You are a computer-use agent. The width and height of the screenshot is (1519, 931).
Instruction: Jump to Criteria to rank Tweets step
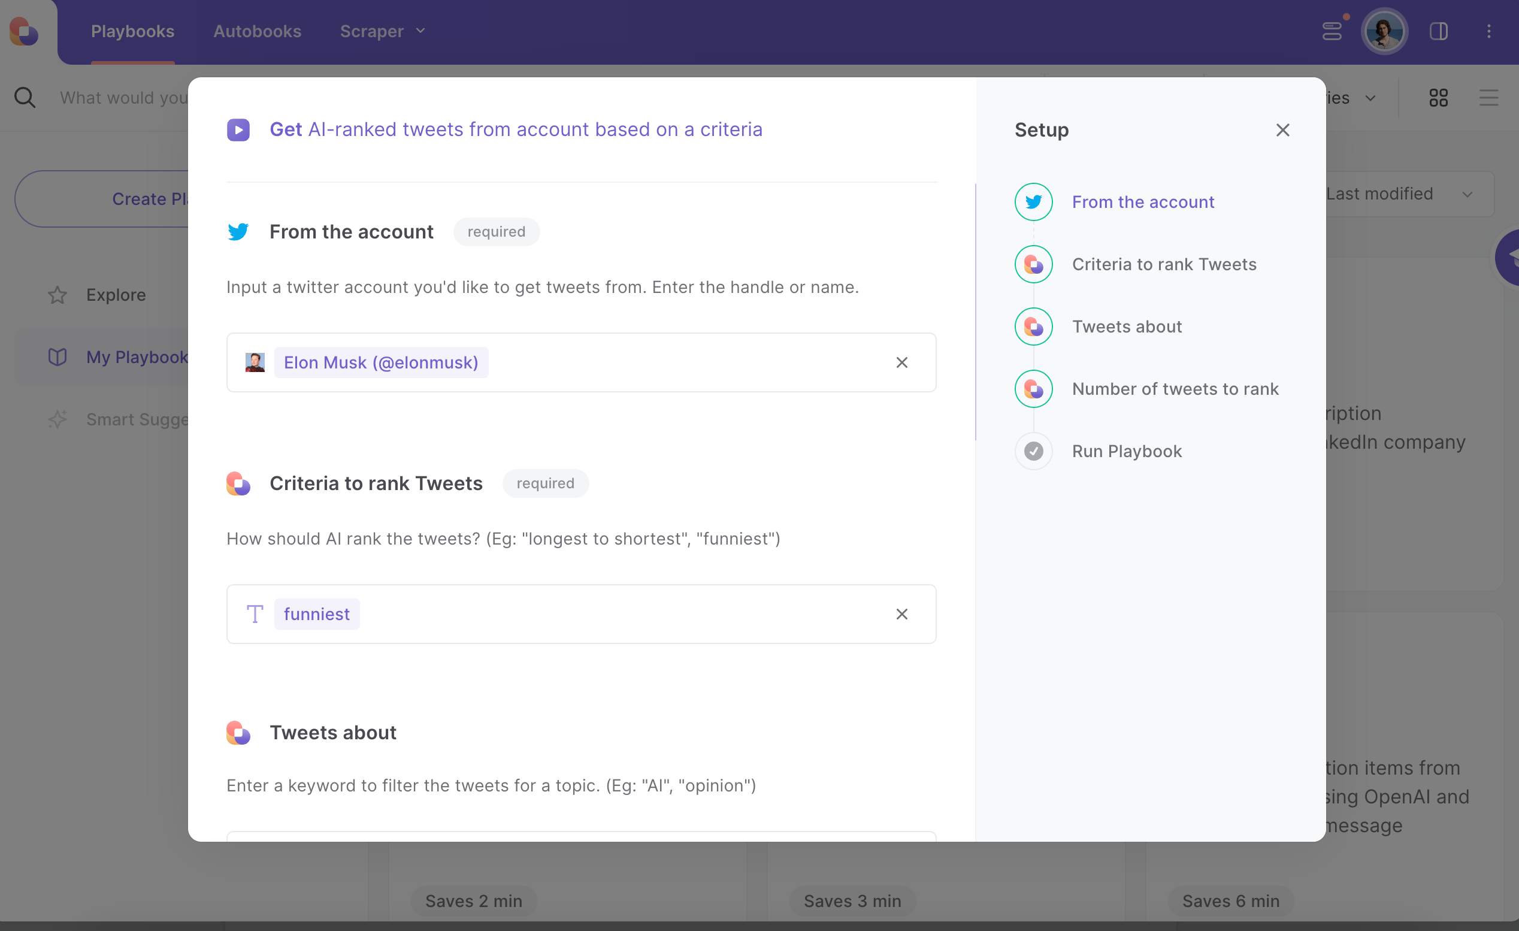coord(1163,264)
